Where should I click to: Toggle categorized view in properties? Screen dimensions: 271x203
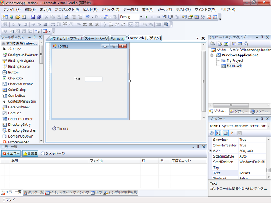(212, 133)
